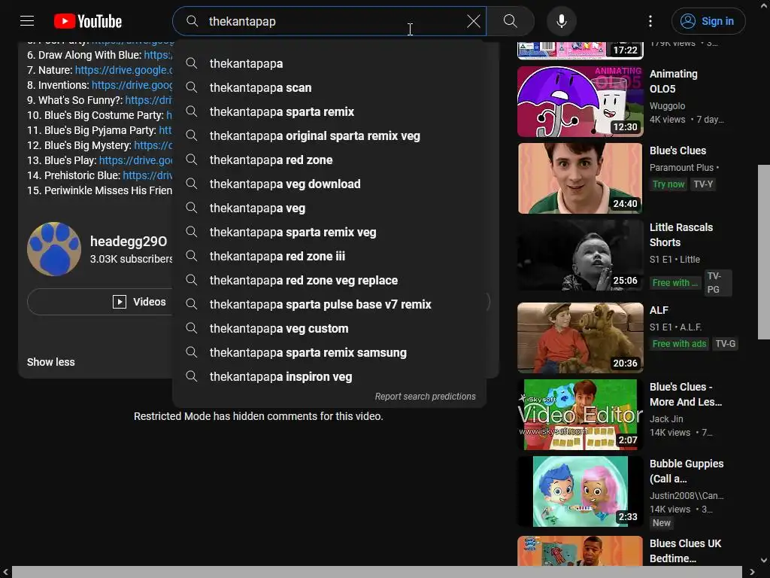
Task: Click right arrow of horizontal scrollbar
Action: [x=752, y=572]
